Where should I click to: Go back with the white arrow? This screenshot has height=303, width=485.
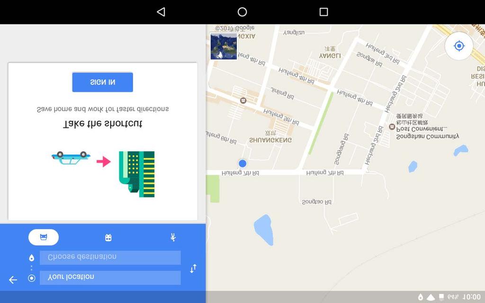[13, 280]
